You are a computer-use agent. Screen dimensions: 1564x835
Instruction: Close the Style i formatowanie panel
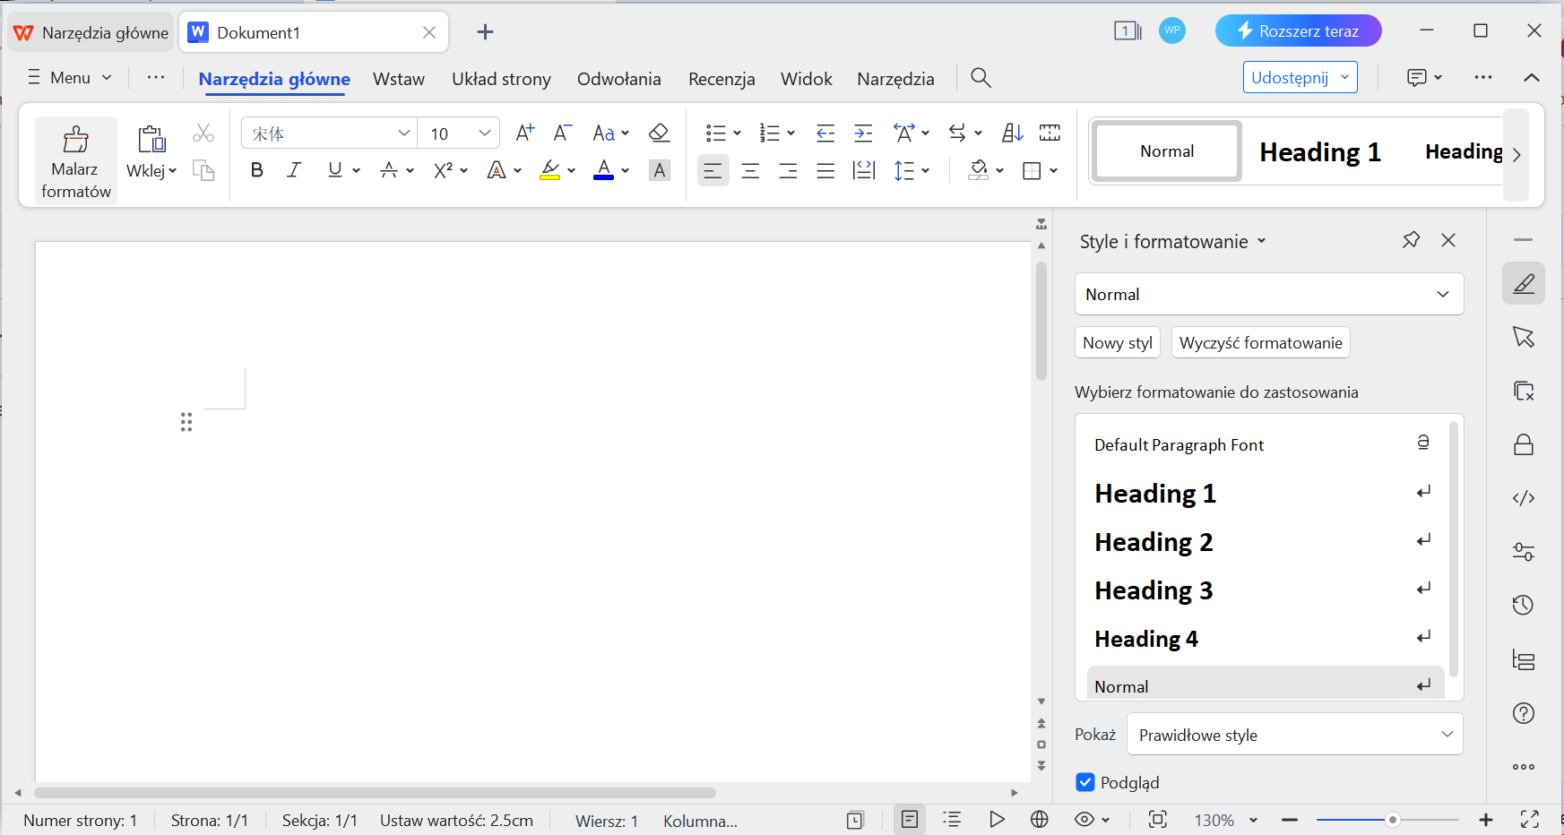(1448, 240)
